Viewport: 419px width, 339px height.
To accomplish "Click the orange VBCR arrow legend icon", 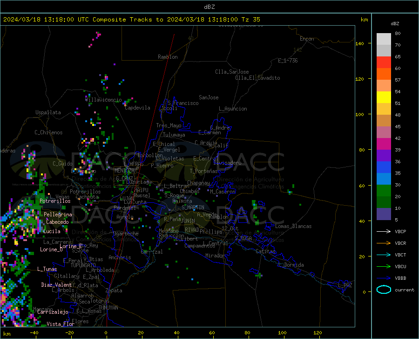I will click(384, 243).
